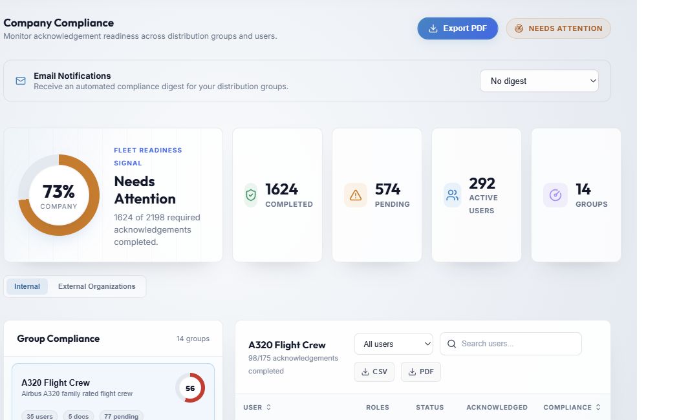Click the 77 pending tag

122,415
